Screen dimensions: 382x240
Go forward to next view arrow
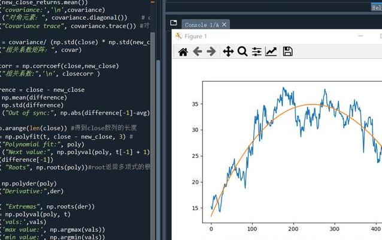click(x=211, y=52)
